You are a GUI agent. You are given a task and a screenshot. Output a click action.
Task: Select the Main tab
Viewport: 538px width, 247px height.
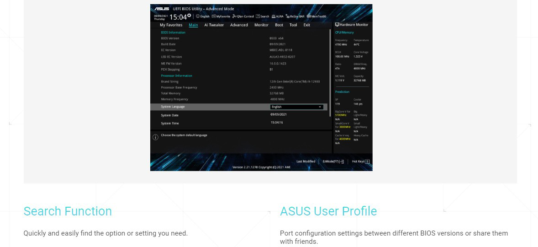tap(193, 25)
